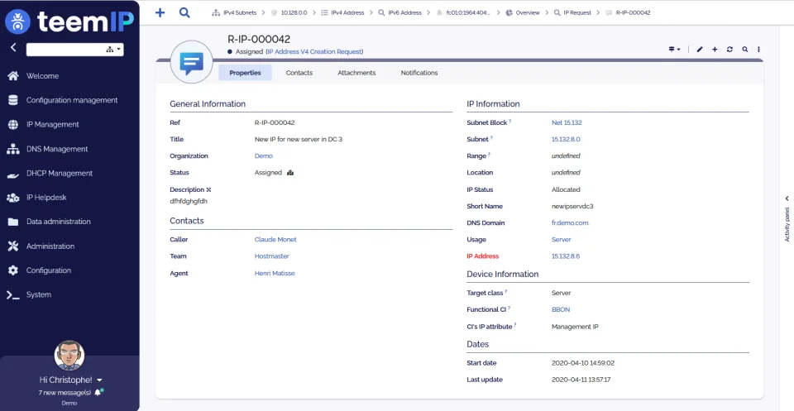Open IP address 15.132.8.6 link

pos(566,256)
